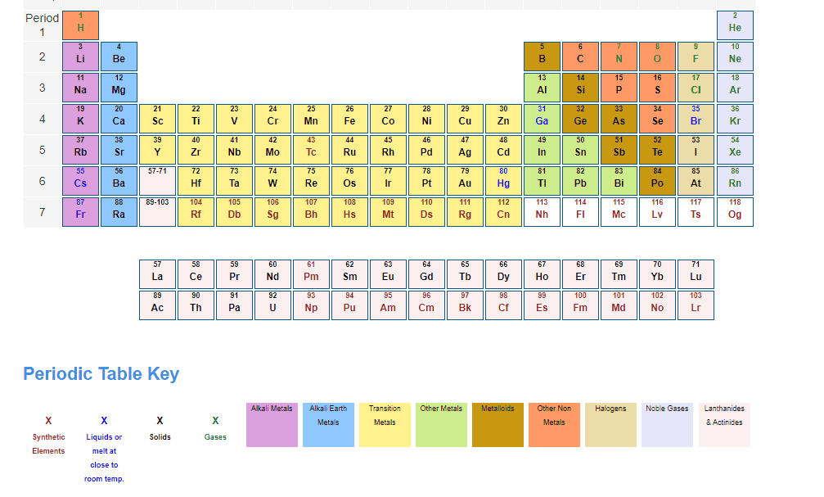Click the Periodic Table Key heading
The image size is (824, 497).
[101, 374]
